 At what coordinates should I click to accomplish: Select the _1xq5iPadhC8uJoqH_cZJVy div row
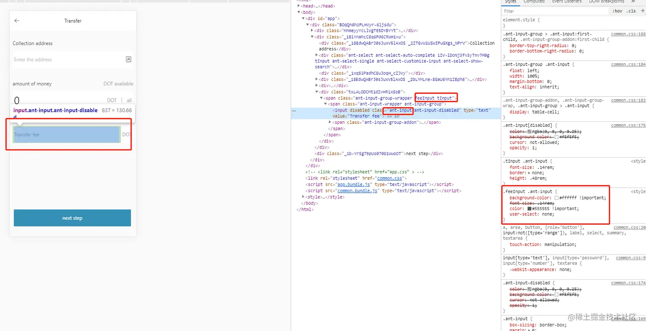(x=372, y=73)
